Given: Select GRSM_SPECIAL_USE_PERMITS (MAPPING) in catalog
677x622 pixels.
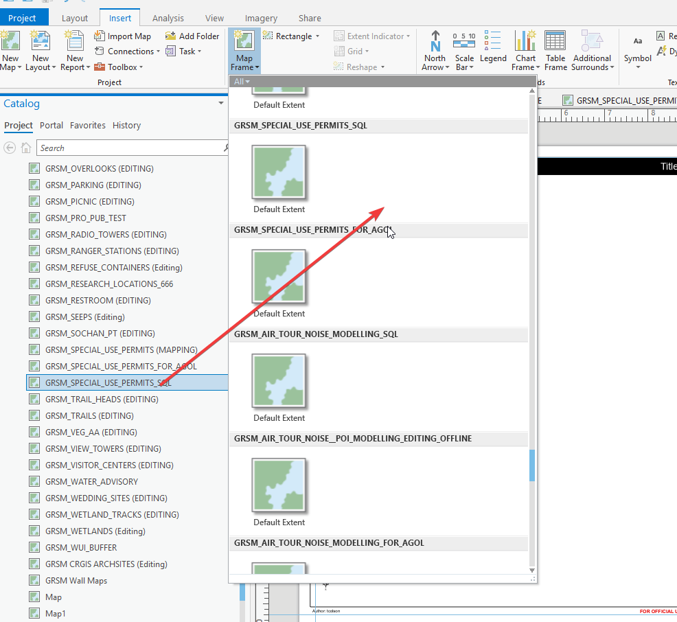Looking at the screenshot, I should 122,350.
